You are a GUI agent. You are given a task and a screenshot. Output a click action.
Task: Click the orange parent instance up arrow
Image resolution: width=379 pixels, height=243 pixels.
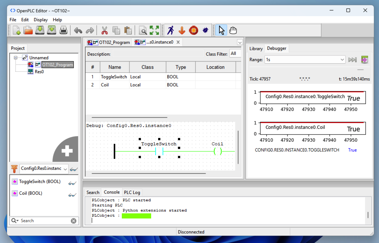tap(14, 169)
